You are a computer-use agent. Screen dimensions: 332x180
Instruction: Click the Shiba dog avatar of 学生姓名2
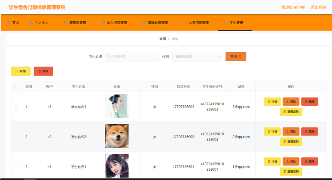(117, 136)
